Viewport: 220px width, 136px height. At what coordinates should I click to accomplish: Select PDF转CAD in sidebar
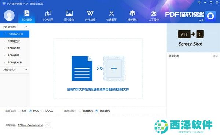(x=15, y=48)
